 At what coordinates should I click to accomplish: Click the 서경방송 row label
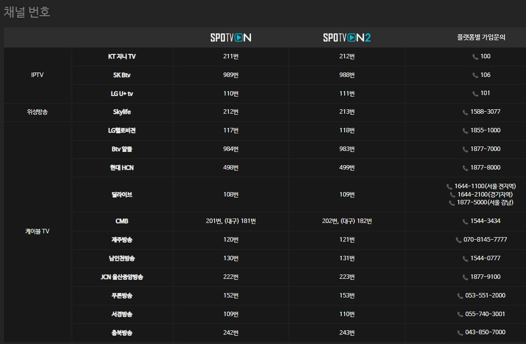point(122,314)
